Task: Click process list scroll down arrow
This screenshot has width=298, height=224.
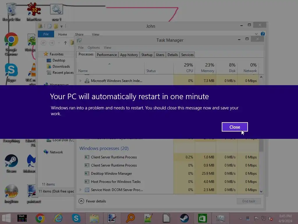Action: point(261,191)
